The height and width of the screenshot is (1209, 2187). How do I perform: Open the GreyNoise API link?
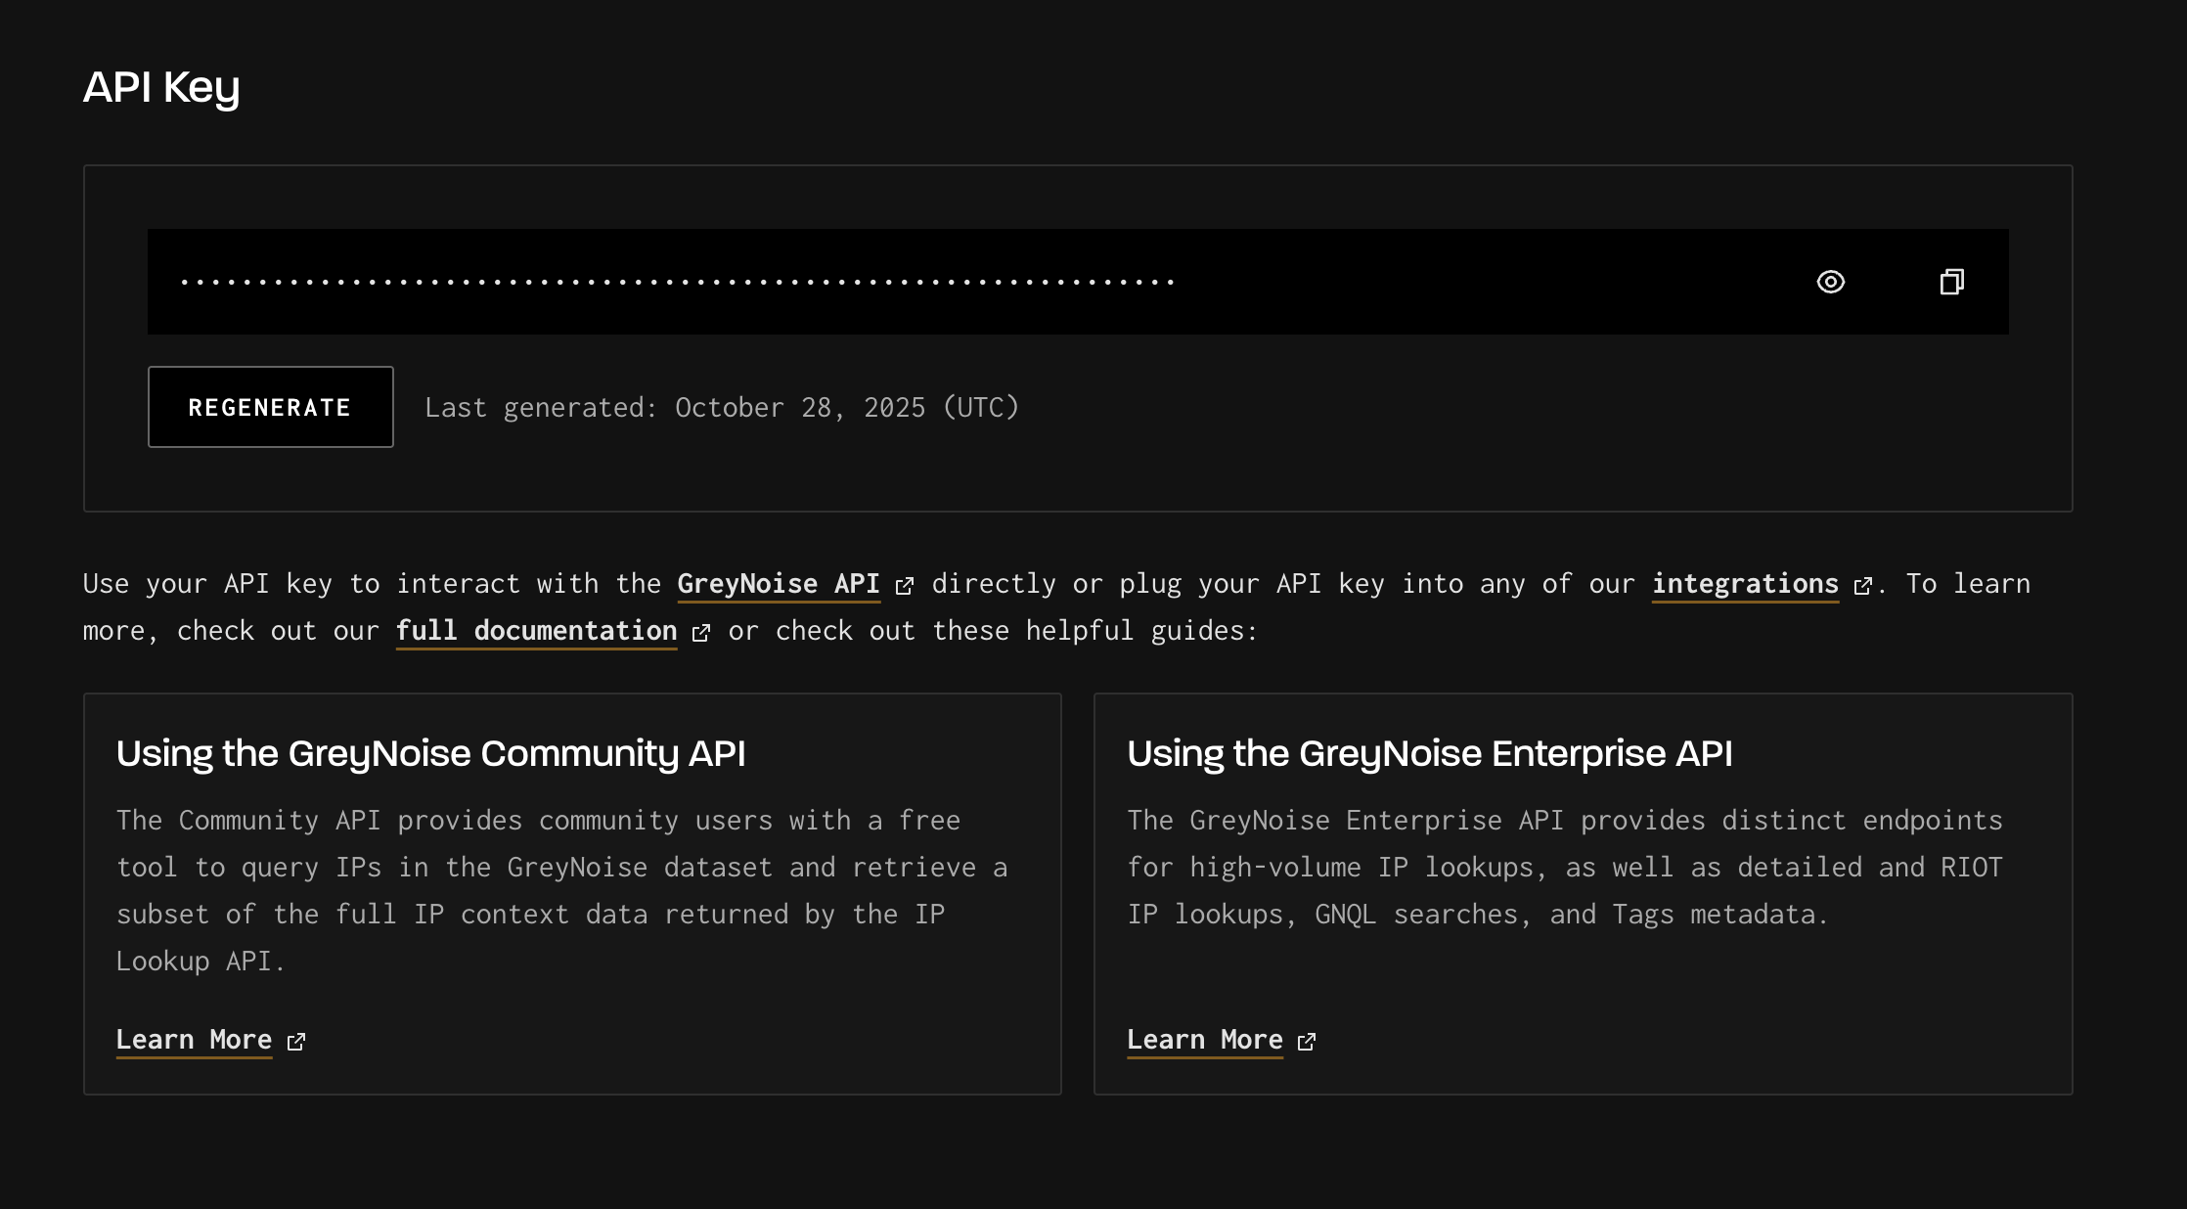pos(779,584)
